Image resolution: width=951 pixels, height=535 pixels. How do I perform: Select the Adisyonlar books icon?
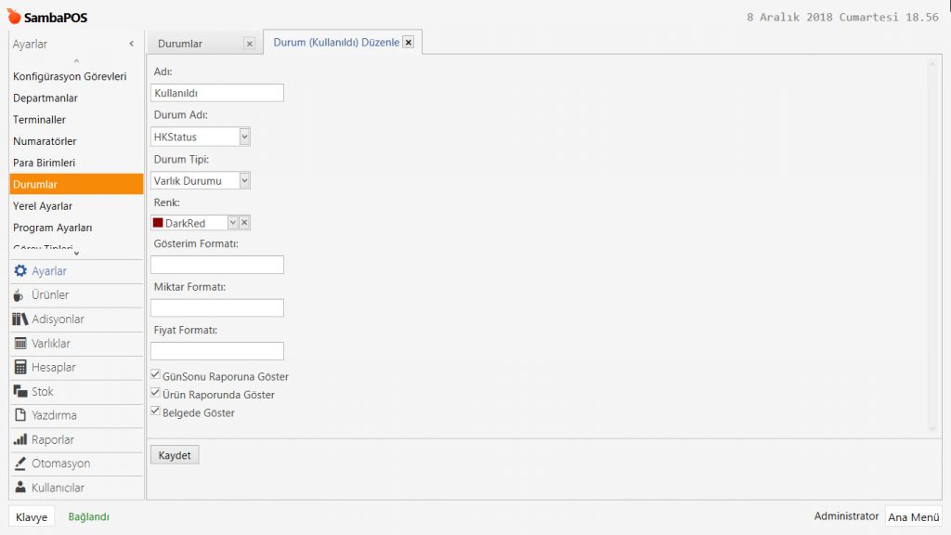[x=20, y=320]
